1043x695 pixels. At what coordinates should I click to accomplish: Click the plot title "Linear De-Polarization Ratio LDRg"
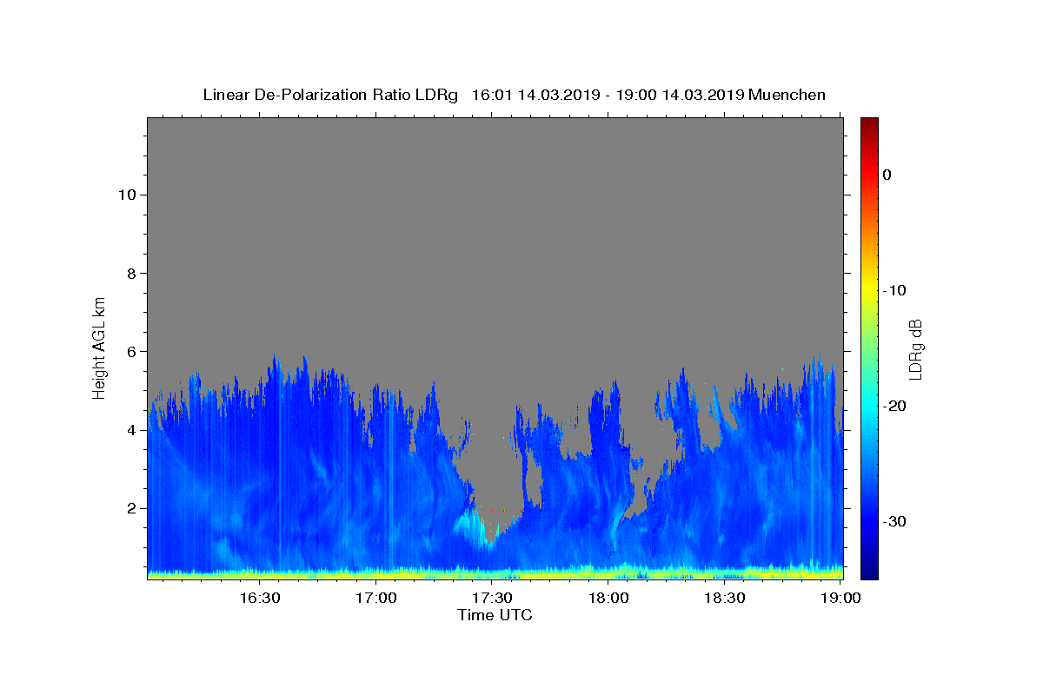point(330,95)
